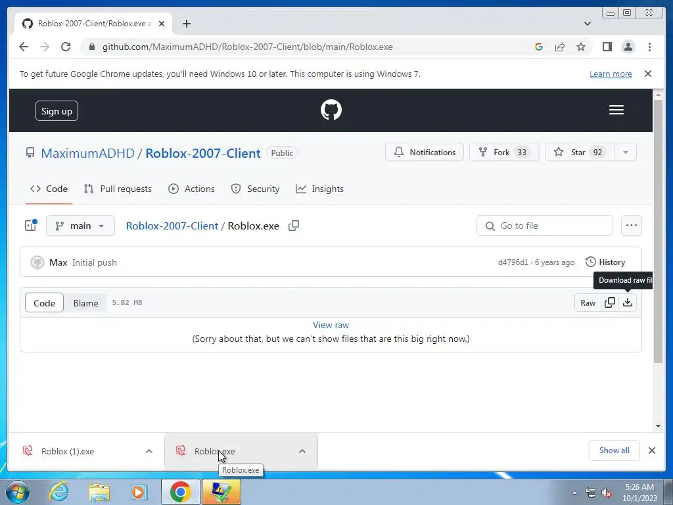Close the Roblox-2007-Client browser tab
The width and height of the screenshot is (673, 505).
pyautogui.click(x=162, y=24)
